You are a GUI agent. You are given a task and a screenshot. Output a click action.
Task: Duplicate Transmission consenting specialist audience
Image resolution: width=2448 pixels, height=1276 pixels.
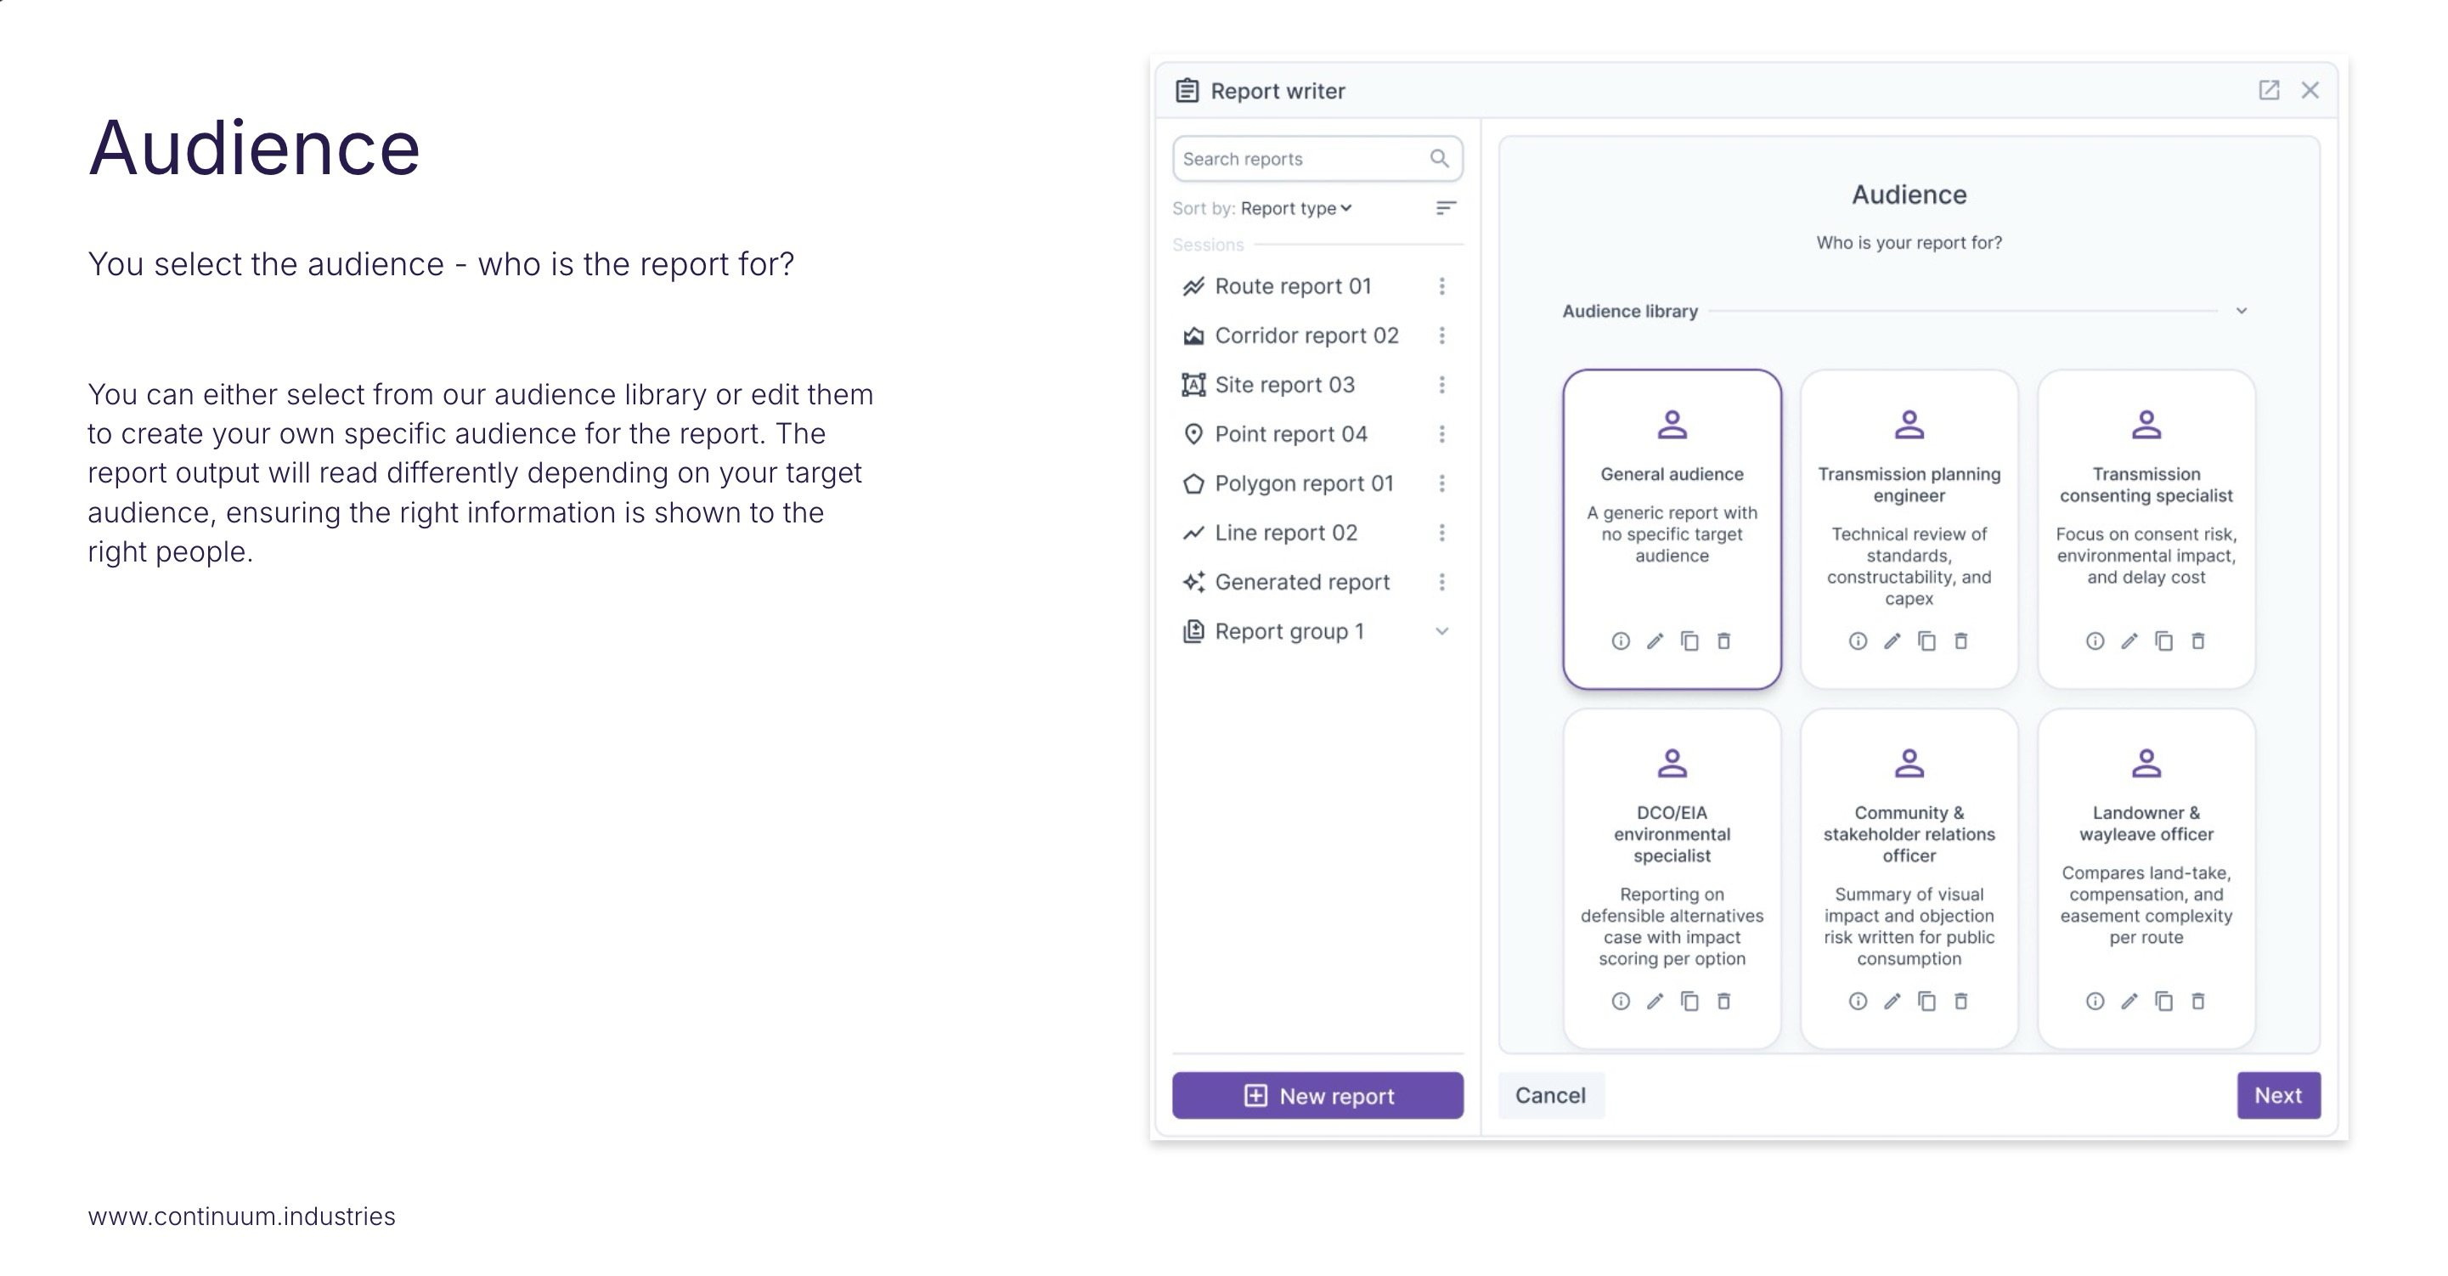[x=2163, y=641]
